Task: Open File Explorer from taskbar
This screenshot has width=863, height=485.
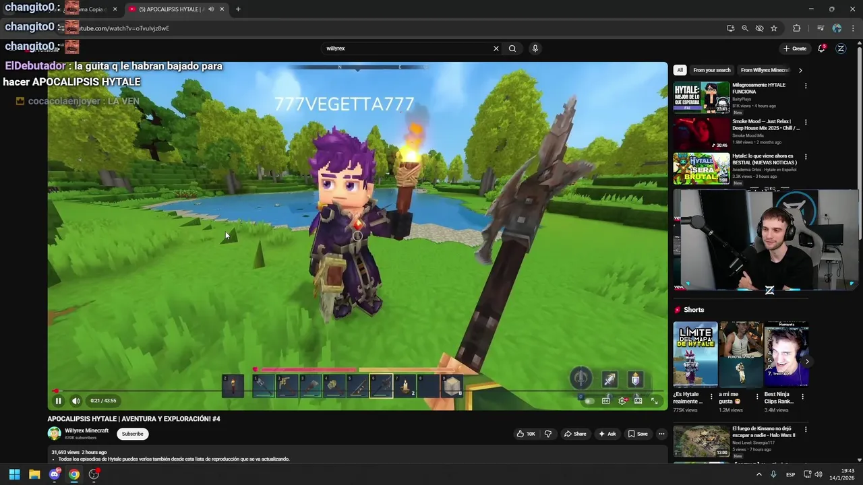Action: click(34, 474)
